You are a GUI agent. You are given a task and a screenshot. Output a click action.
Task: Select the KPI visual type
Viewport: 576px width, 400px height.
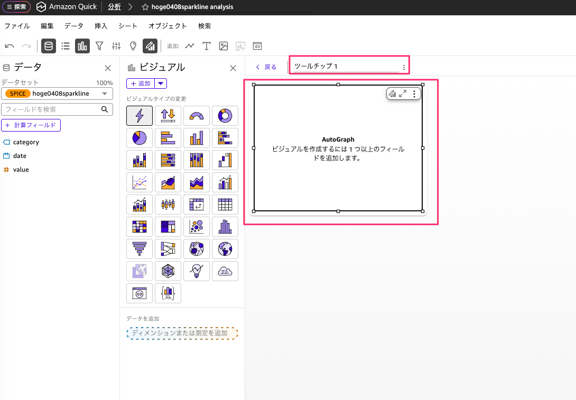[168, 116]
